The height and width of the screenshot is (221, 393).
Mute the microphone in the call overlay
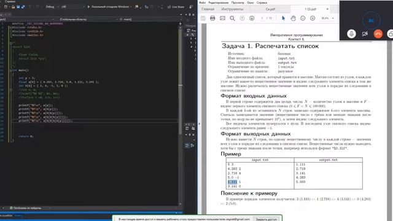351,34
